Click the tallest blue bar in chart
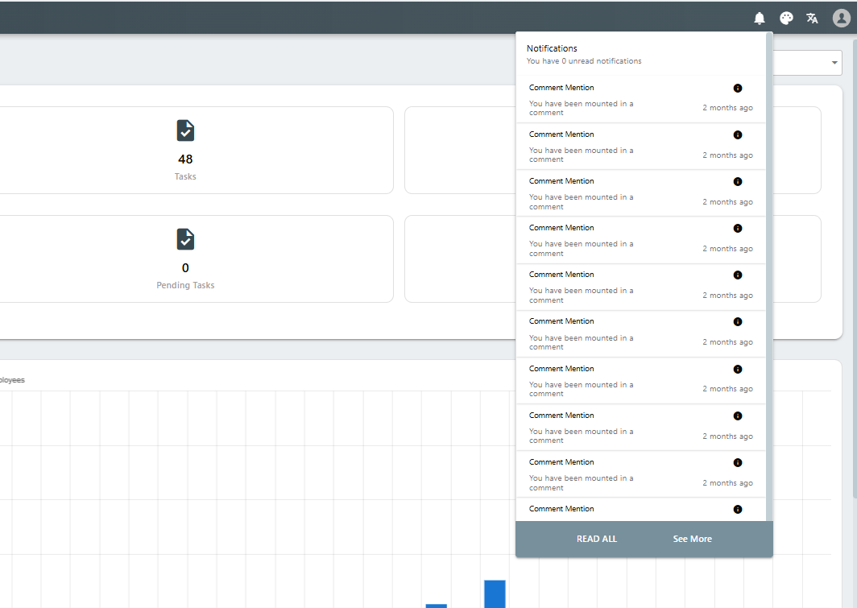 coord(495,594)
